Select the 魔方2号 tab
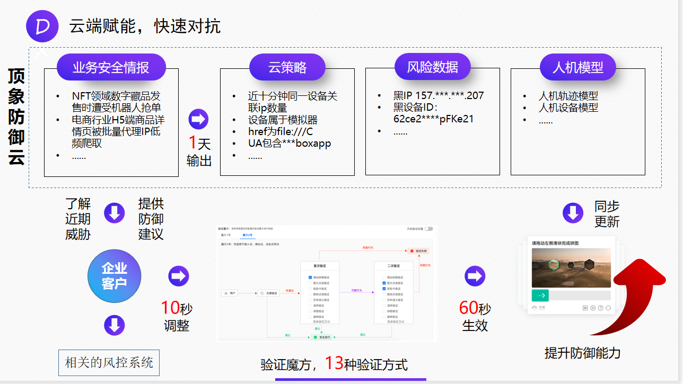 coord(248,235)
